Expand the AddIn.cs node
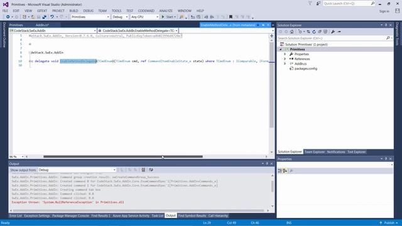 [x=285, y=64]
